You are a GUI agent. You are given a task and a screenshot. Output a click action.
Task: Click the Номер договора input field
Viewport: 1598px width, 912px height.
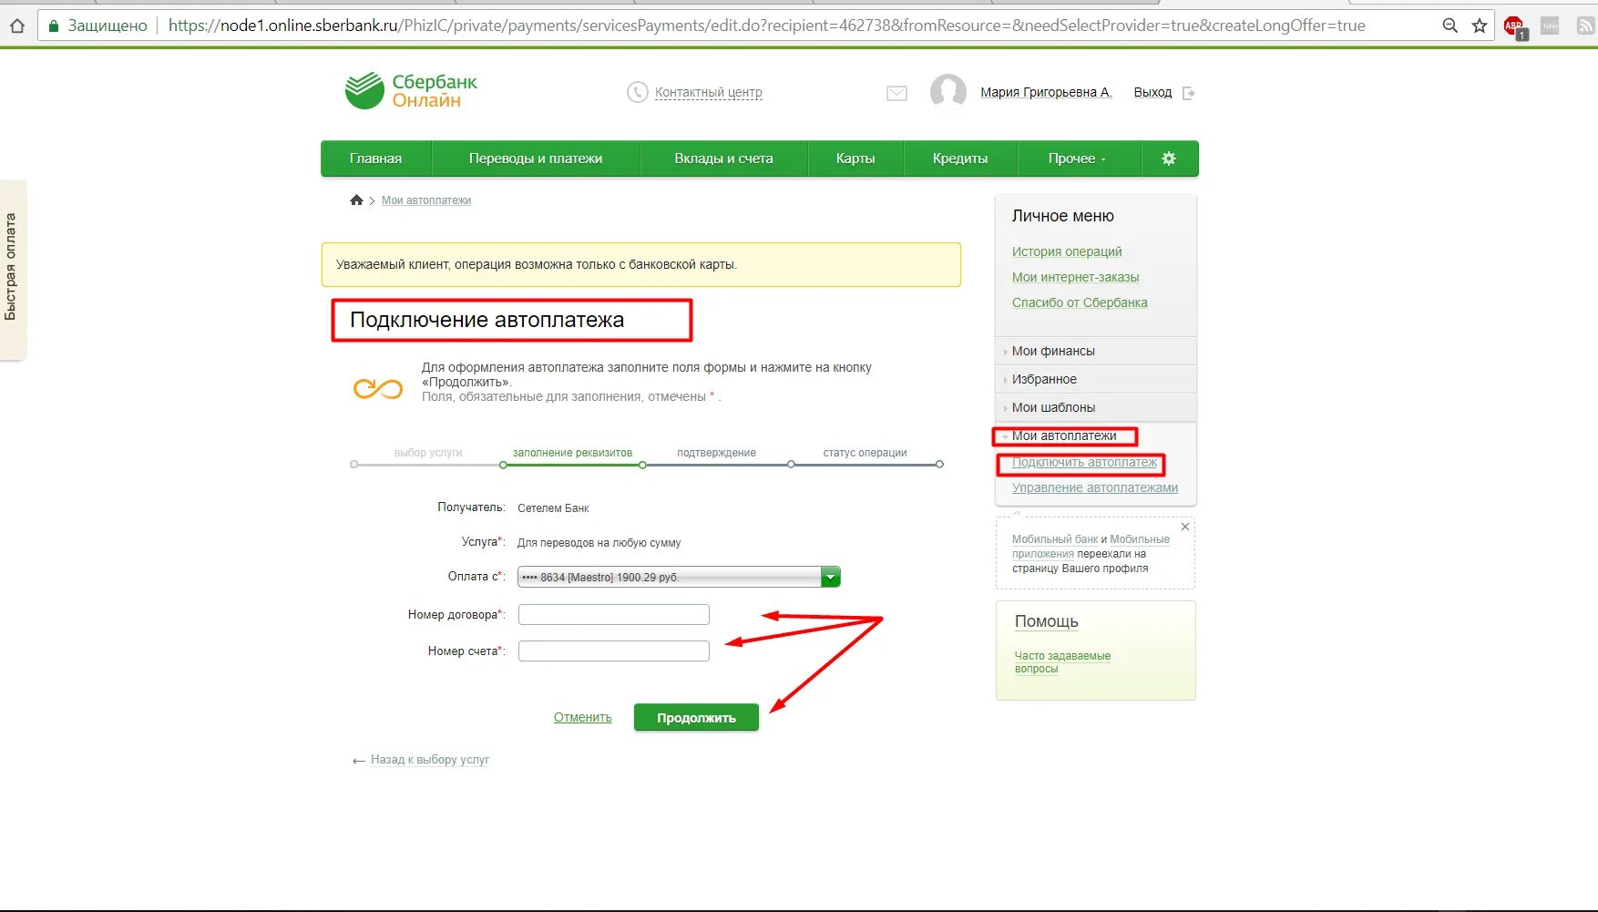tap(613, 615)
